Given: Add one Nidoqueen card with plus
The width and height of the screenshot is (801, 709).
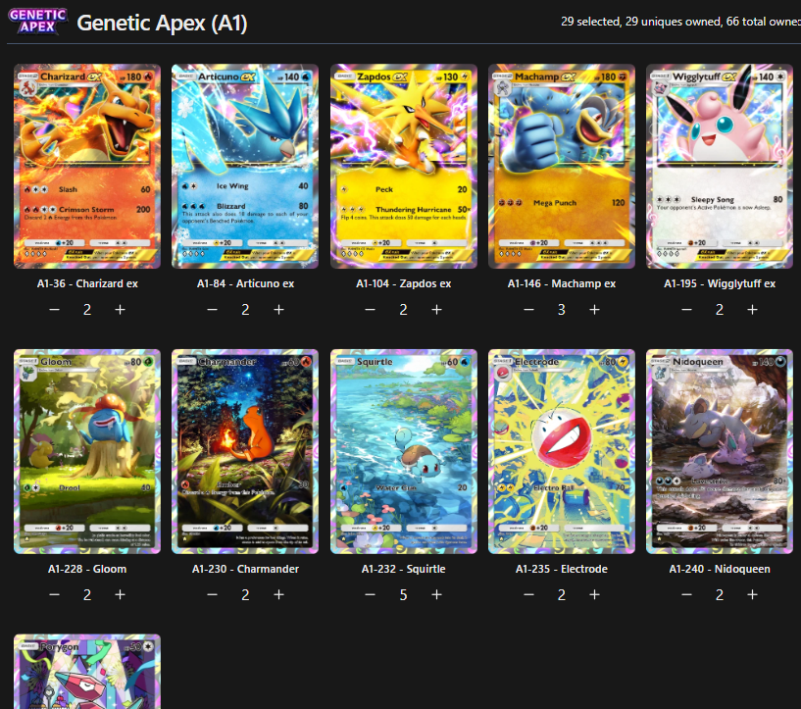Looking at the screenshot, I should [753, 594].
